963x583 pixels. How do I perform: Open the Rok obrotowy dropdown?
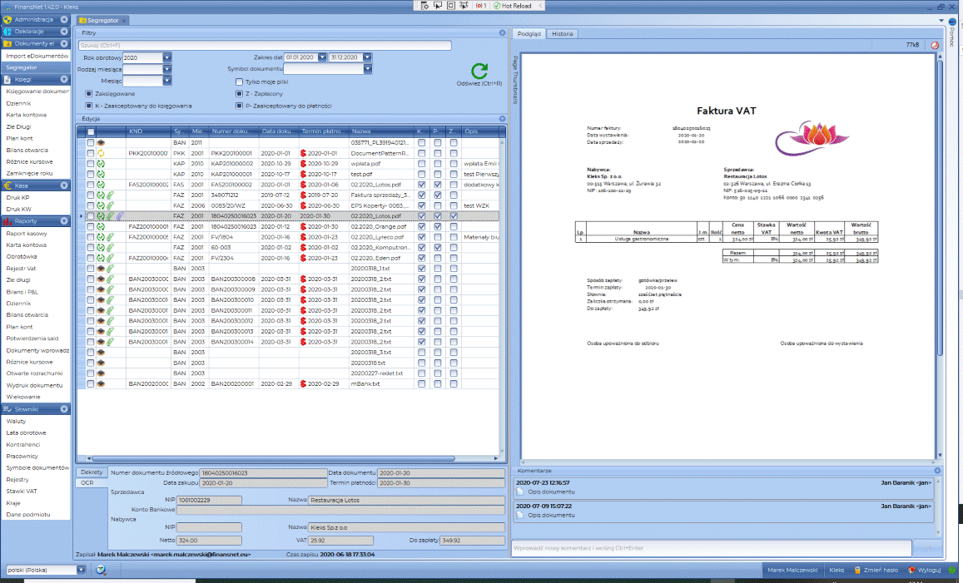[166, 57]
